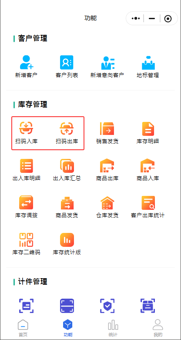Open the mini program three-dots menu
This screenshot has width=181, height=340.
(x=136, y=18)
